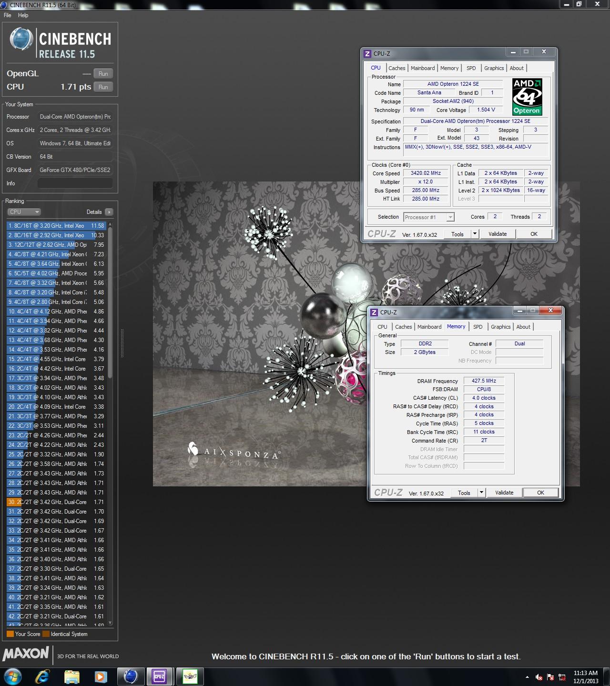
Task: Open About tab in upper CPU-Z window
Action: click(517, 68)
